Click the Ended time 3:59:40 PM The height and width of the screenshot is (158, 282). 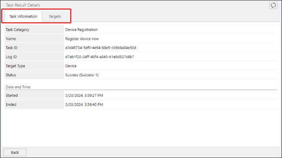(x=84, y=104)
